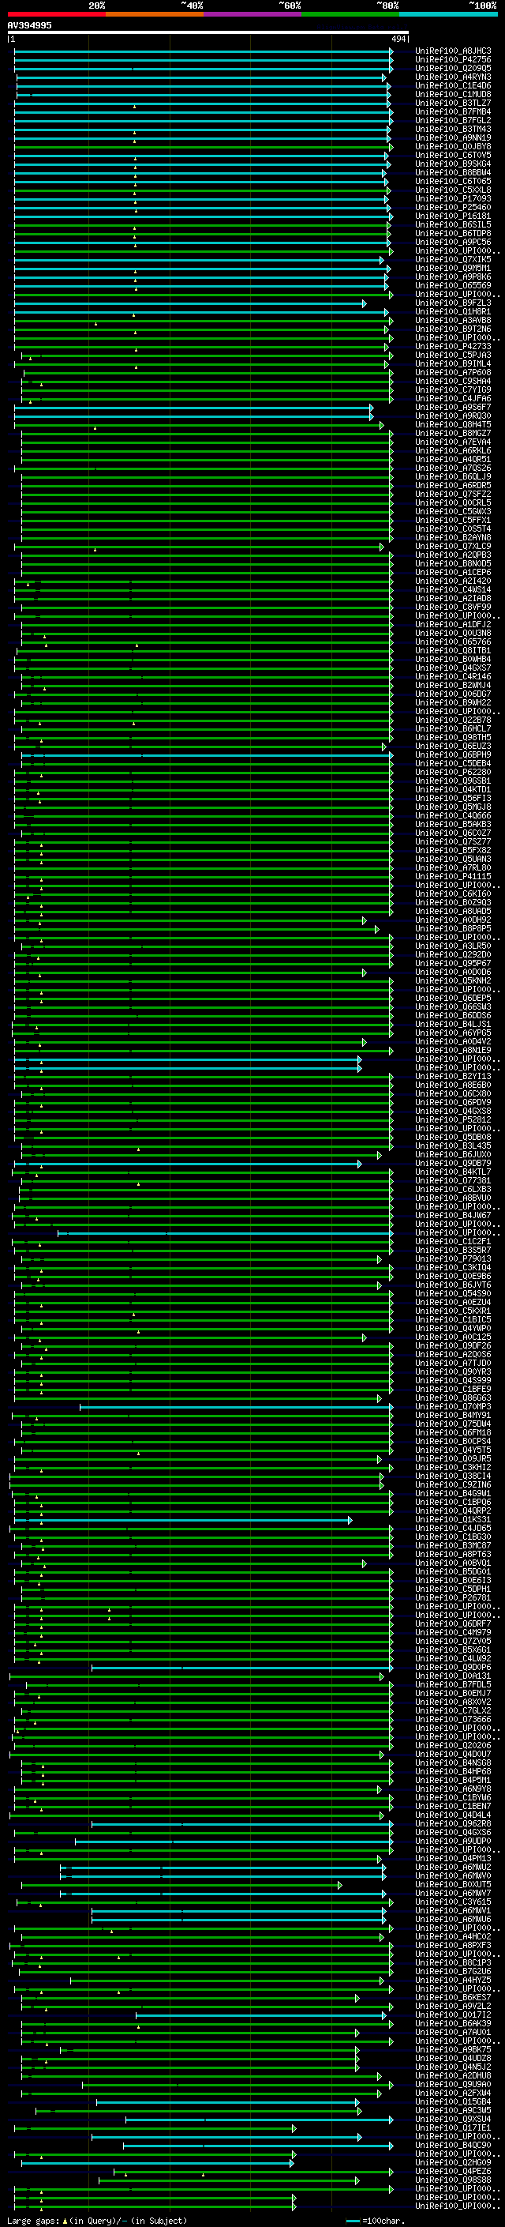
Task: Click the UniRef100_C5FFX1 label
Action: (x=453, y=521)
